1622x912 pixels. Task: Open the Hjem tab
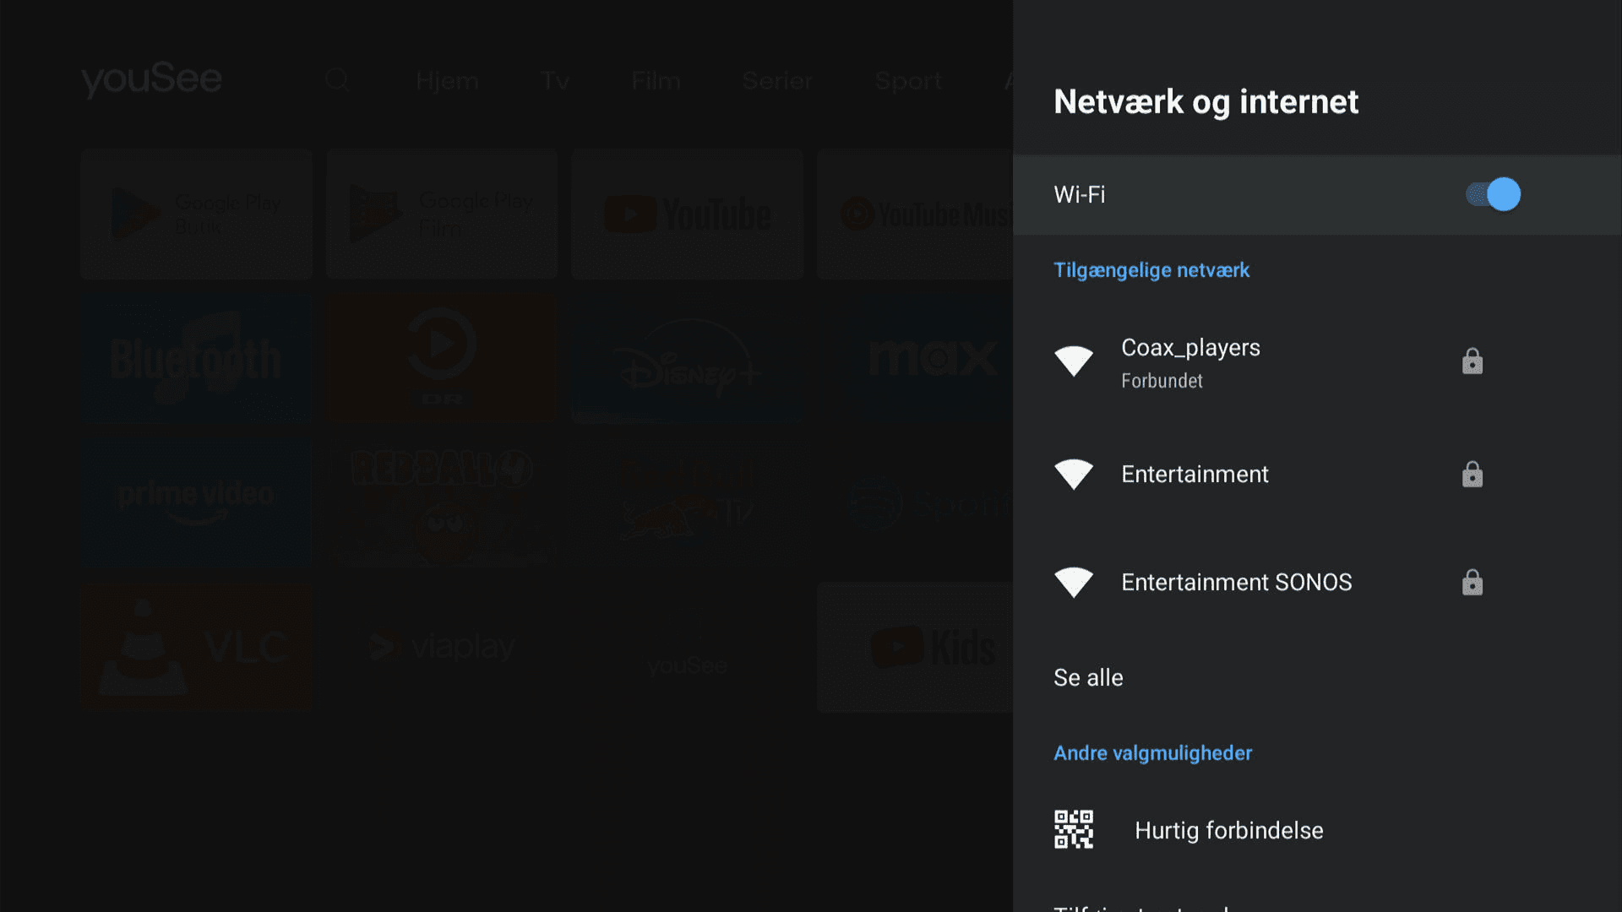[x=447, y=81]
